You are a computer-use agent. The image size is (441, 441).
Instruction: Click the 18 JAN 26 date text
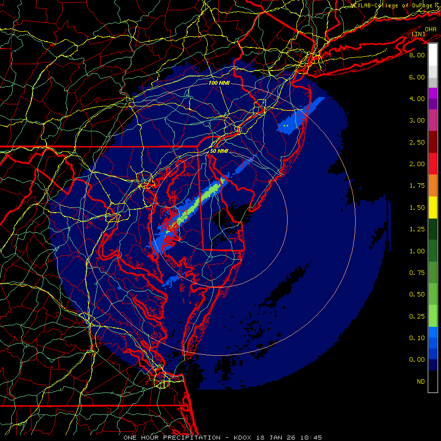(276, 438)
